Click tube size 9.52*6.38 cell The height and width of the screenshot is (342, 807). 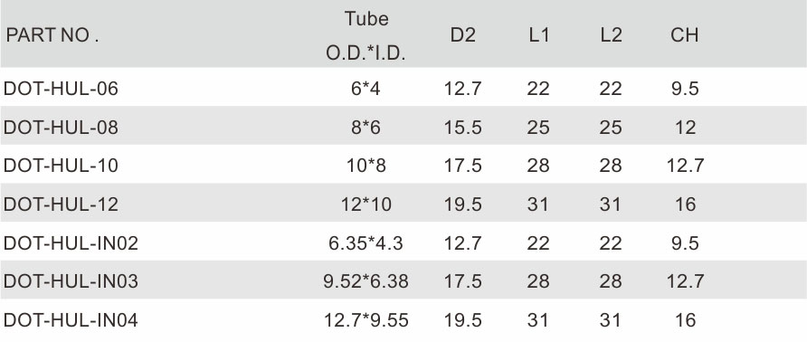pos(366,281)
